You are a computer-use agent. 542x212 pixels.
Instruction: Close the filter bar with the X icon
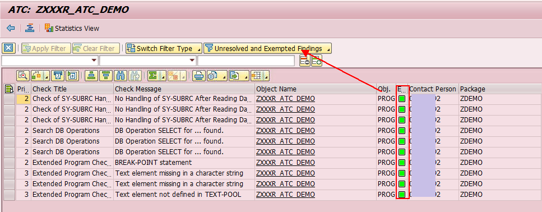(x=8, y=48)
